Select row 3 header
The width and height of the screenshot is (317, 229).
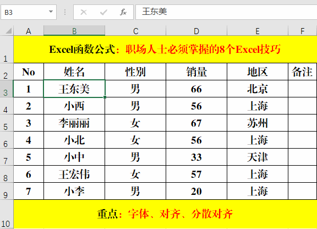[7, 89]
